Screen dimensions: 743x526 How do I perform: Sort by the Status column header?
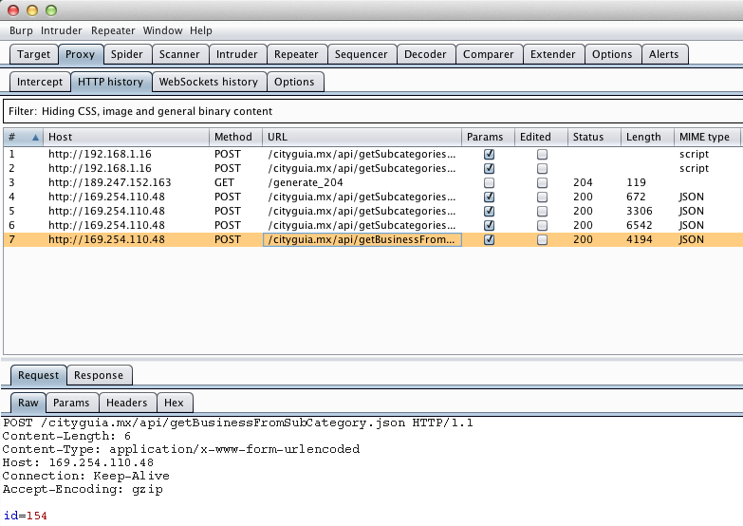point(588,137)
